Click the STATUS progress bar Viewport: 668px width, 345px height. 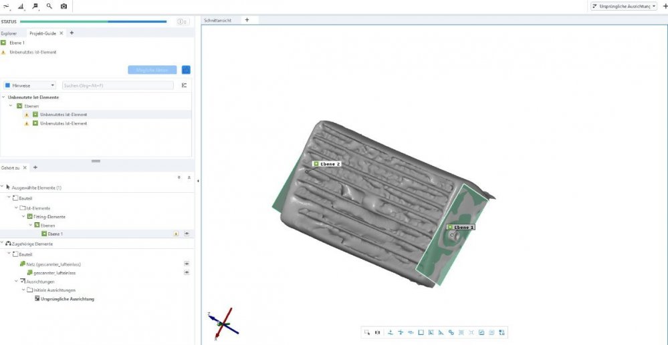click(94, 21)
